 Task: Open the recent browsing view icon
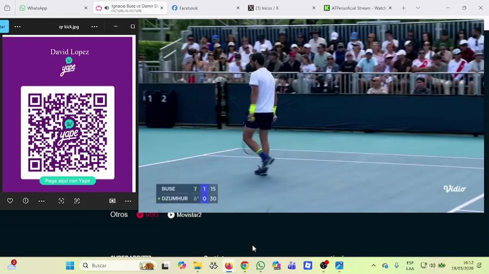[7, 8]
